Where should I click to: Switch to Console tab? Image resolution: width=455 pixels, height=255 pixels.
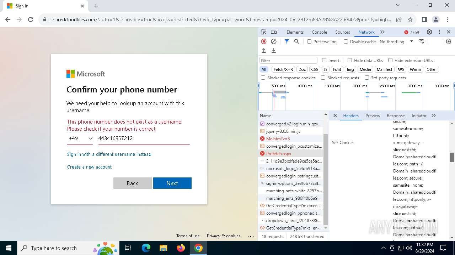319,32
